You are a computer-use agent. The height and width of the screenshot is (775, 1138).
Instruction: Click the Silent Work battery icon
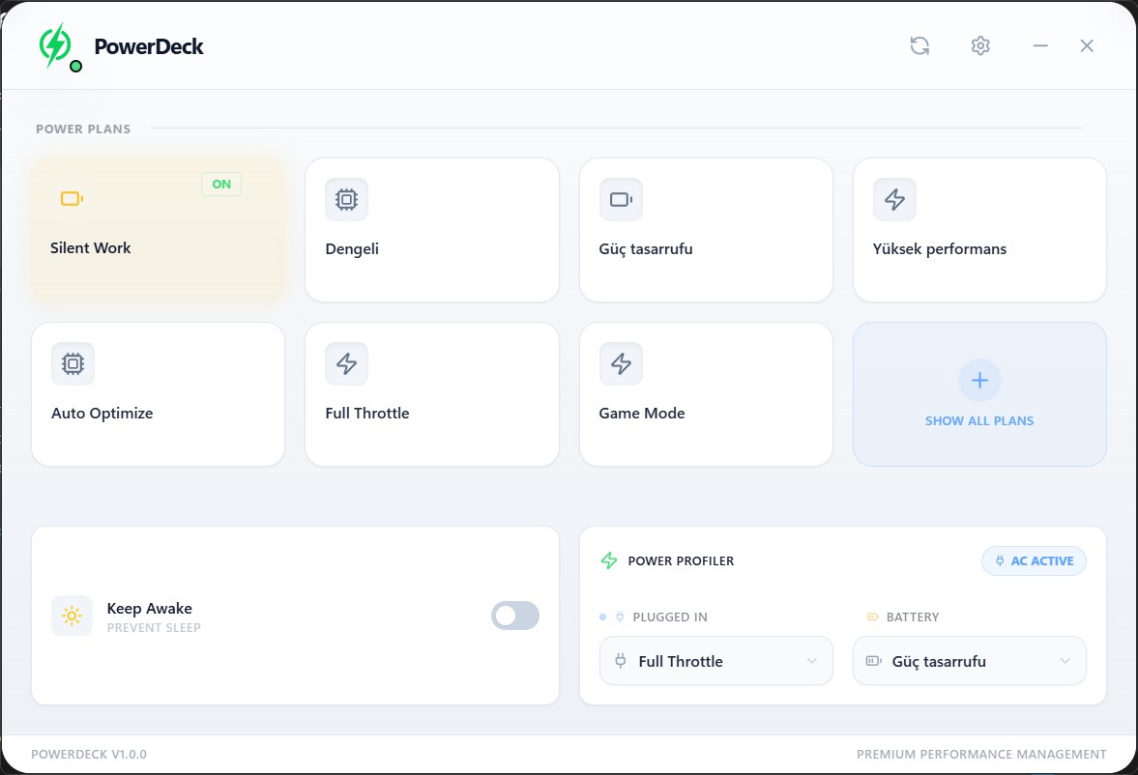point(72,198)
